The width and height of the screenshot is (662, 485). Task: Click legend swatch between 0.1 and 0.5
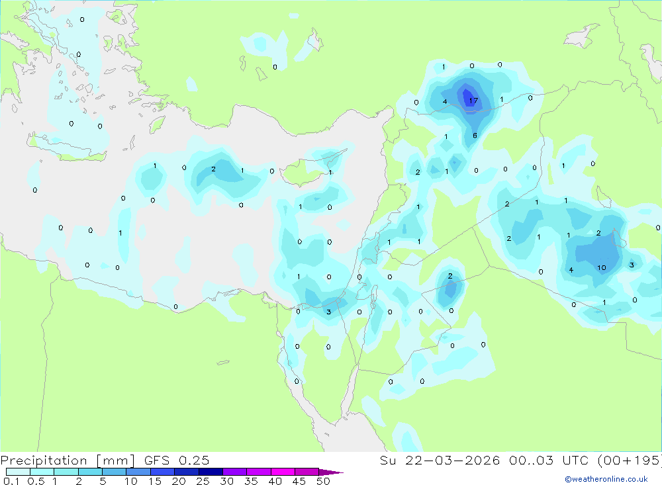pyautogui.click(x=18, y=472)
